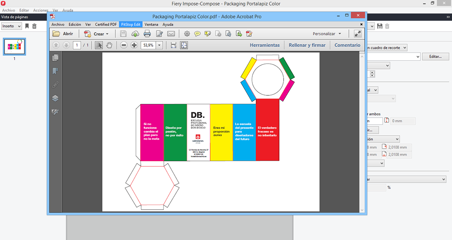Toggle the fit-page view button

pyautogui.click(x=184, y=45)
